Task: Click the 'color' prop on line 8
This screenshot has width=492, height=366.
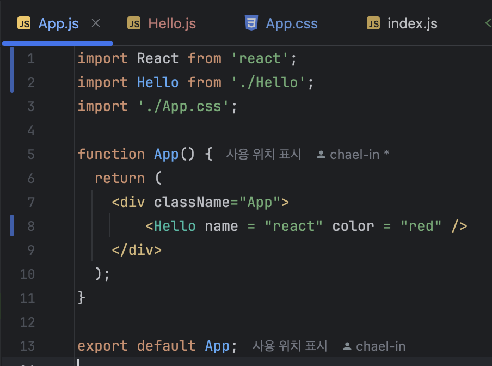Action: 353,226
